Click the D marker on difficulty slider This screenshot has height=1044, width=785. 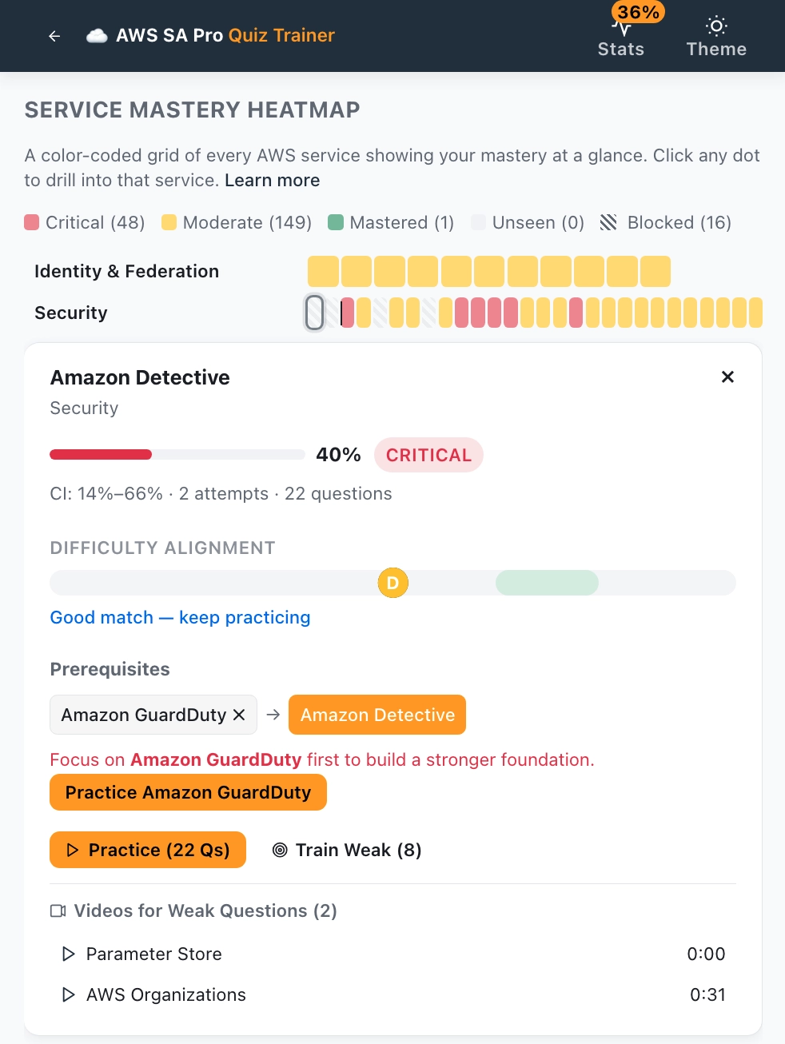pyautogui.click(x=392, y=583)
